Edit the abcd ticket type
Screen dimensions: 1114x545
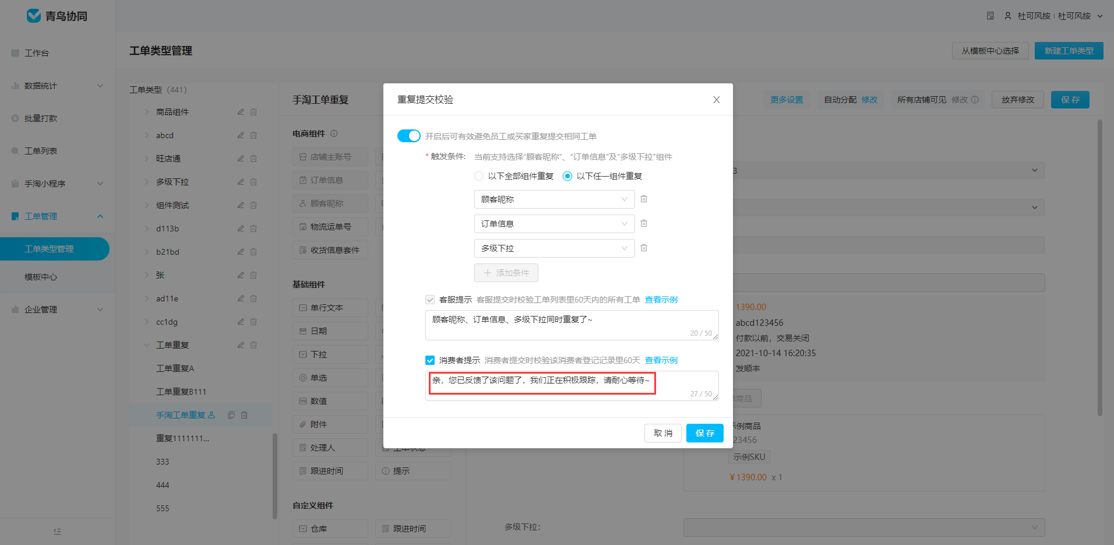point(241,135)
